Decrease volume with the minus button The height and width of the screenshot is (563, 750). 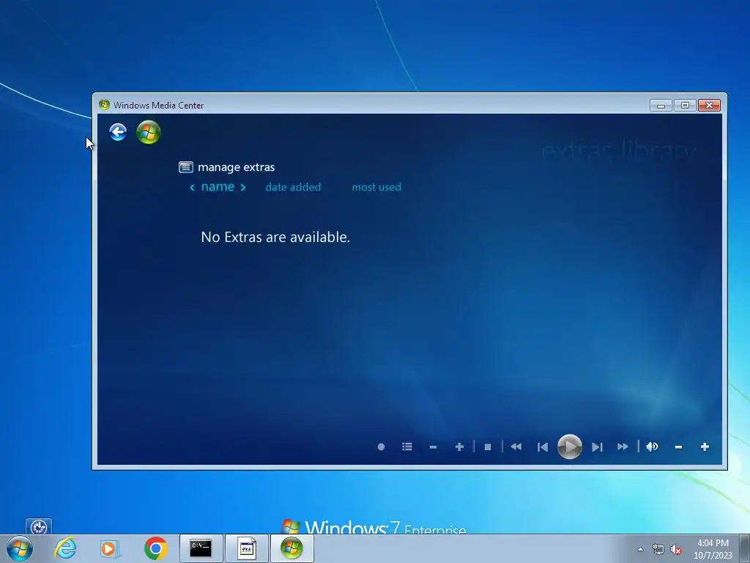[678, 447]
